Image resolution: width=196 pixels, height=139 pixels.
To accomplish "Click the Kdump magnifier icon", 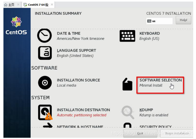I will 128,112.
